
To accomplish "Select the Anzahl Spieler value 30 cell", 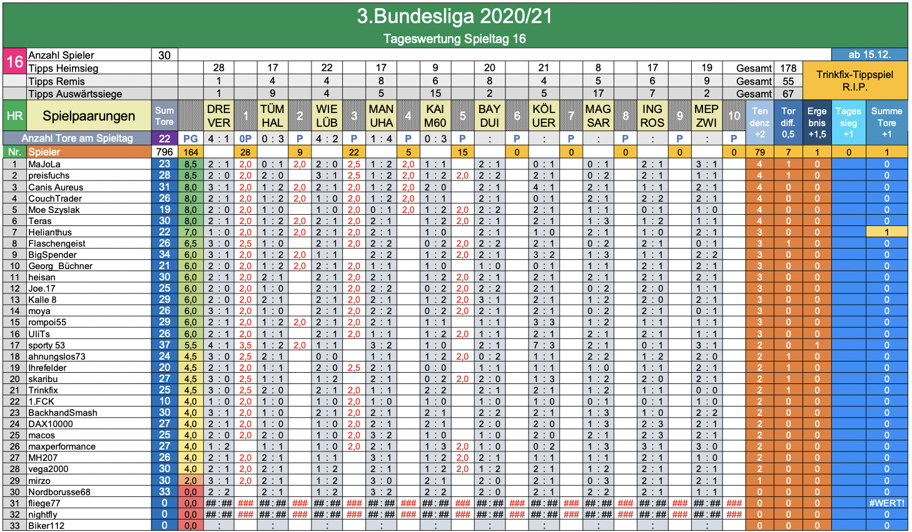I will click(165, 56).
